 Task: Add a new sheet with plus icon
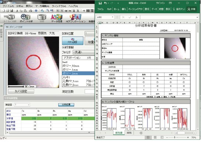pyautogui.click(x=141, y=133)
